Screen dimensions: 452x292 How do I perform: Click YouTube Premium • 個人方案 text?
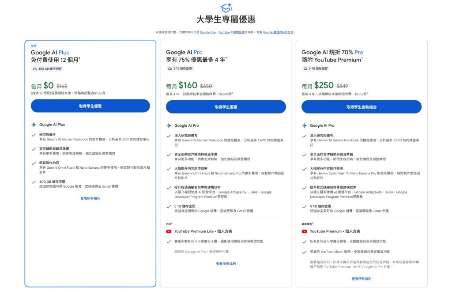[x=335, y=231]
